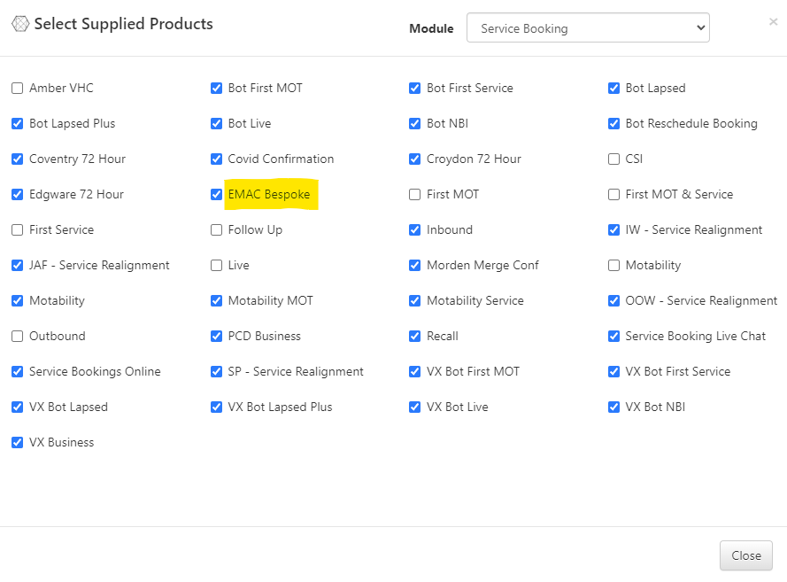Tick the CSI checkbox
Screen dimensions: 787x582
[613, 159]
